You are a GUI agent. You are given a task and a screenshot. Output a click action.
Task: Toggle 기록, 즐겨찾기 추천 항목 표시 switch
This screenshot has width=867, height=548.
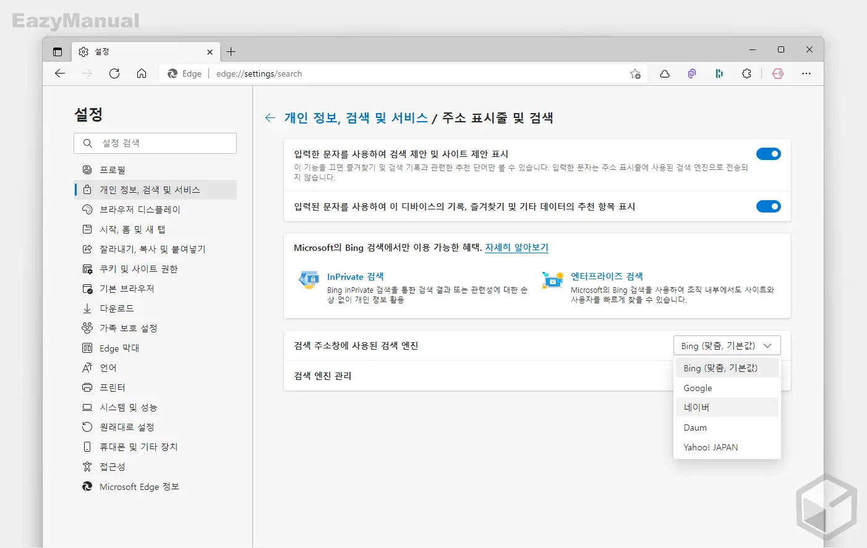pyautogui.click(x=769, y=206)
